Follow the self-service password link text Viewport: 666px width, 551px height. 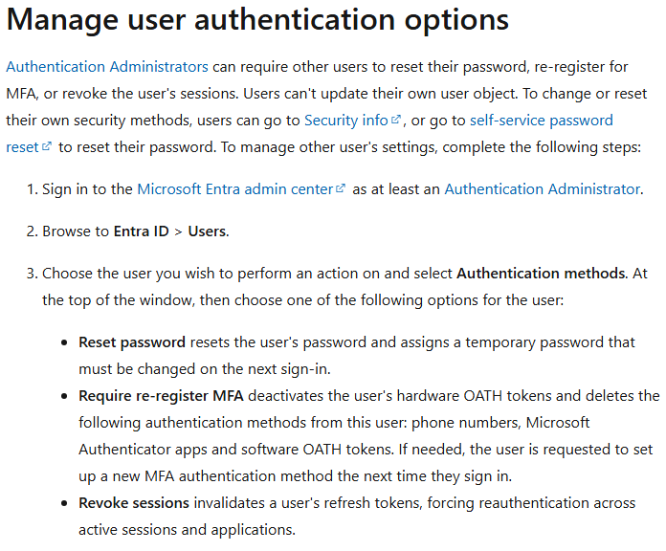click(542, 121)
